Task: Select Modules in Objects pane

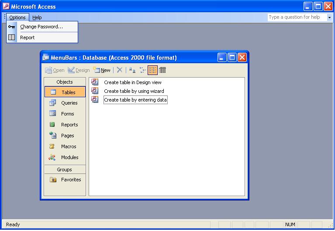Action: (x=65, y=157)
